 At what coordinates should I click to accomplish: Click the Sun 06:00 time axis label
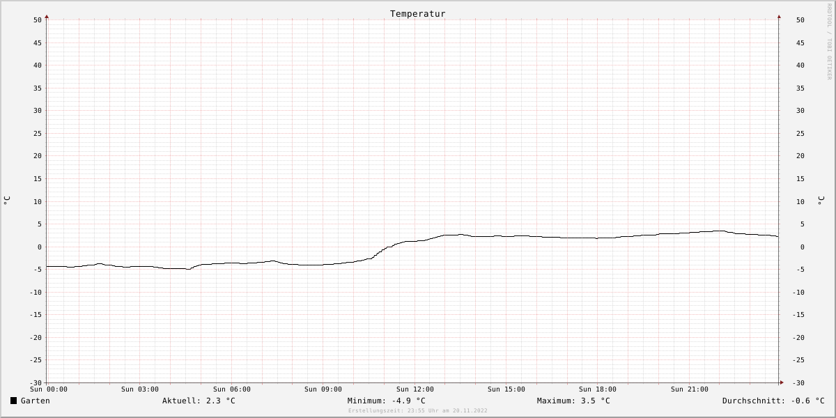click(x=232, y=389)
